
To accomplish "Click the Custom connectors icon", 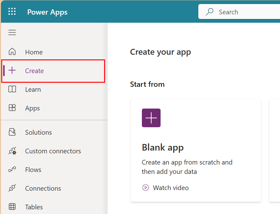I will (x=12, y=151).
